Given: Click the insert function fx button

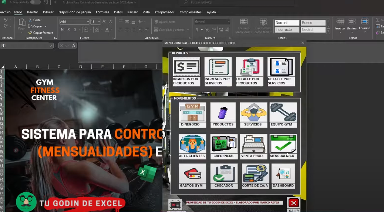Looking at the screenshot, I should pyautogui.click(x=74, y=46).
